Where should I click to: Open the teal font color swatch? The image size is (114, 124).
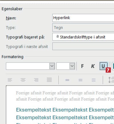[x=113, y=66]
